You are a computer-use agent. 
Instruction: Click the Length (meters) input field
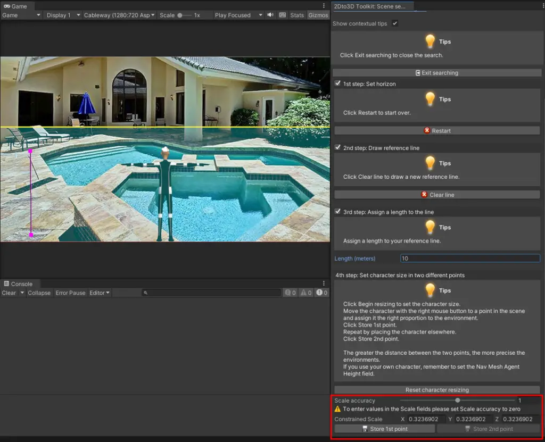coord(469,258)
